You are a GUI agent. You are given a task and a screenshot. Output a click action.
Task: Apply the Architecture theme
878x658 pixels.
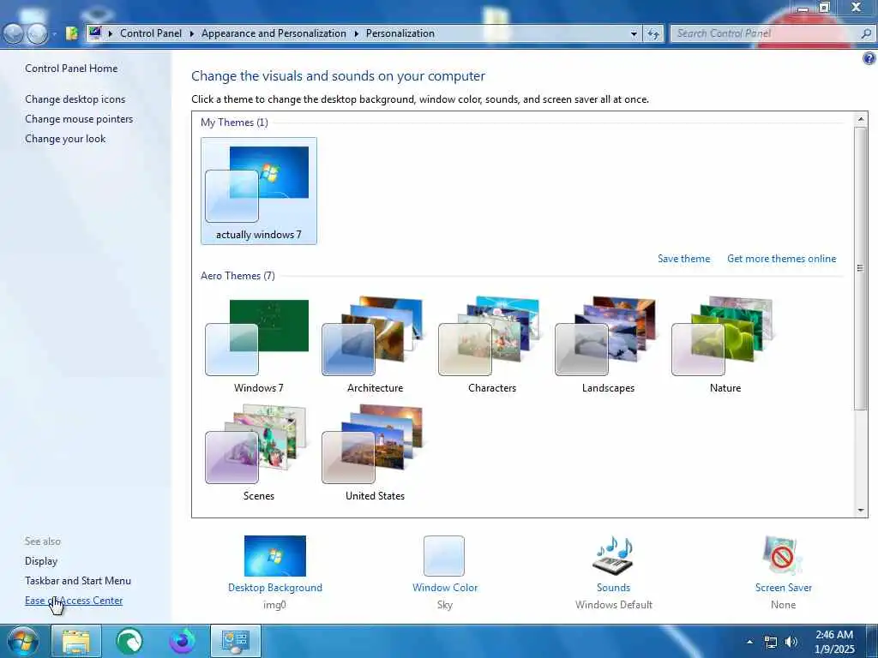(375, 344)
